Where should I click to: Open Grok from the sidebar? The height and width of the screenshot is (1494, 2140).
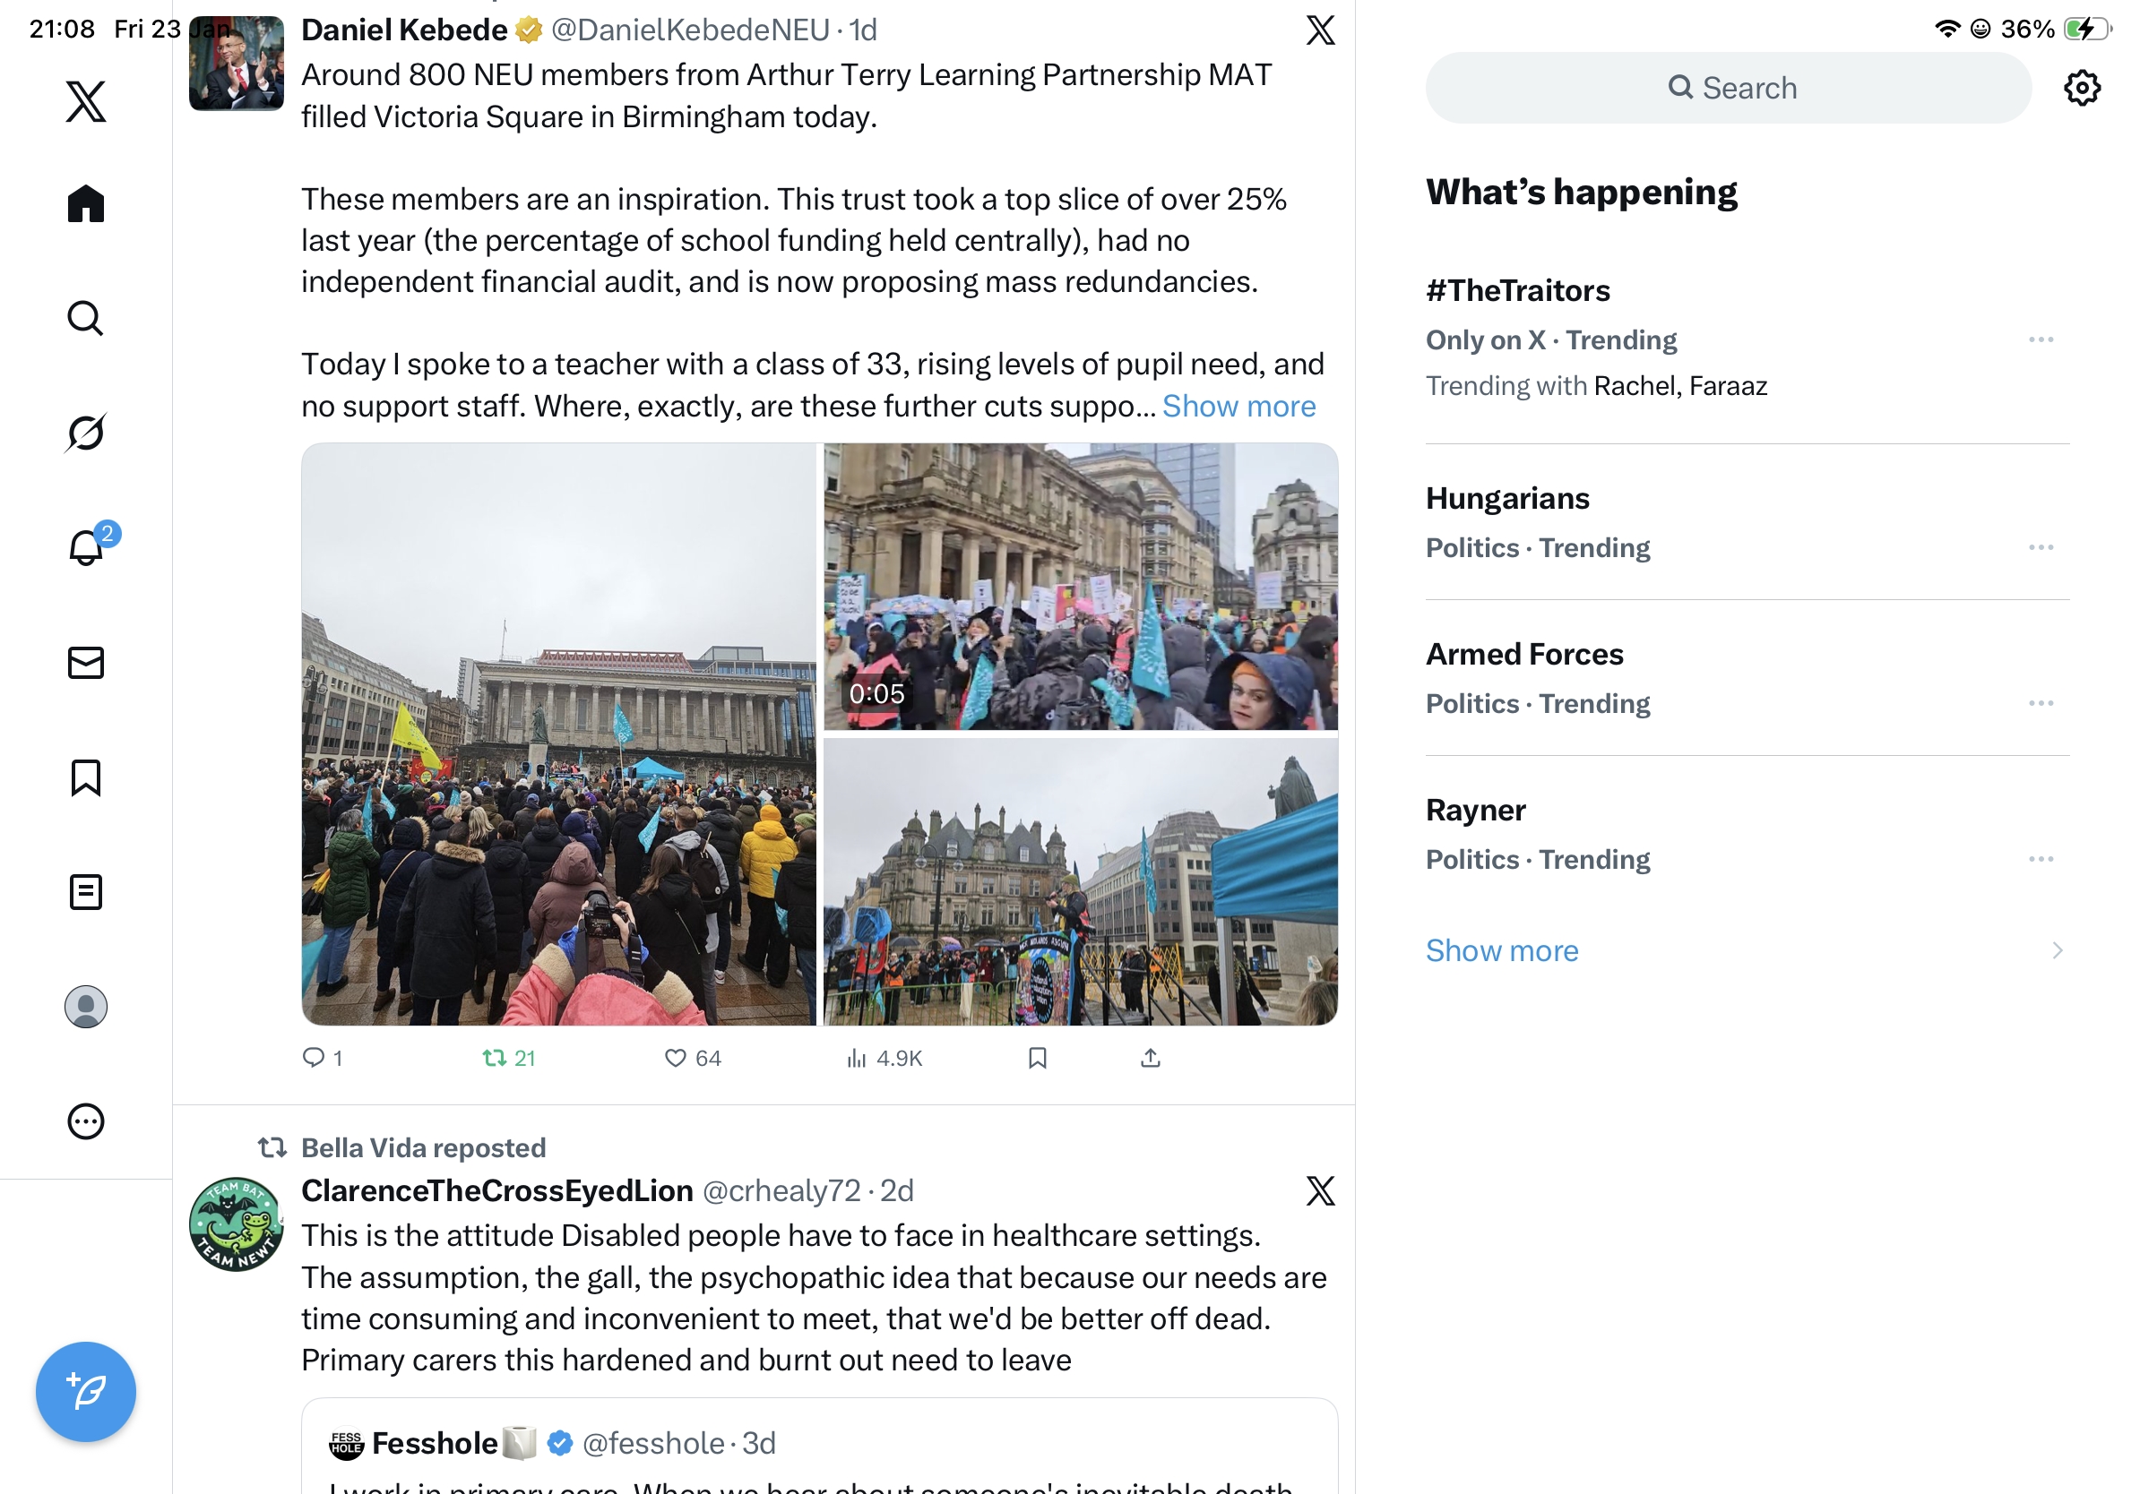pos(86,434)
